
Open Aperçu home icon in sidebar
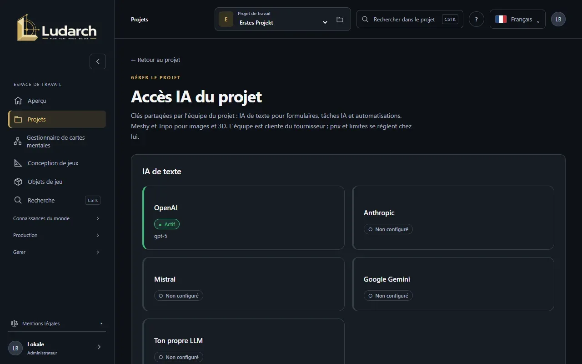pos(18,101)
